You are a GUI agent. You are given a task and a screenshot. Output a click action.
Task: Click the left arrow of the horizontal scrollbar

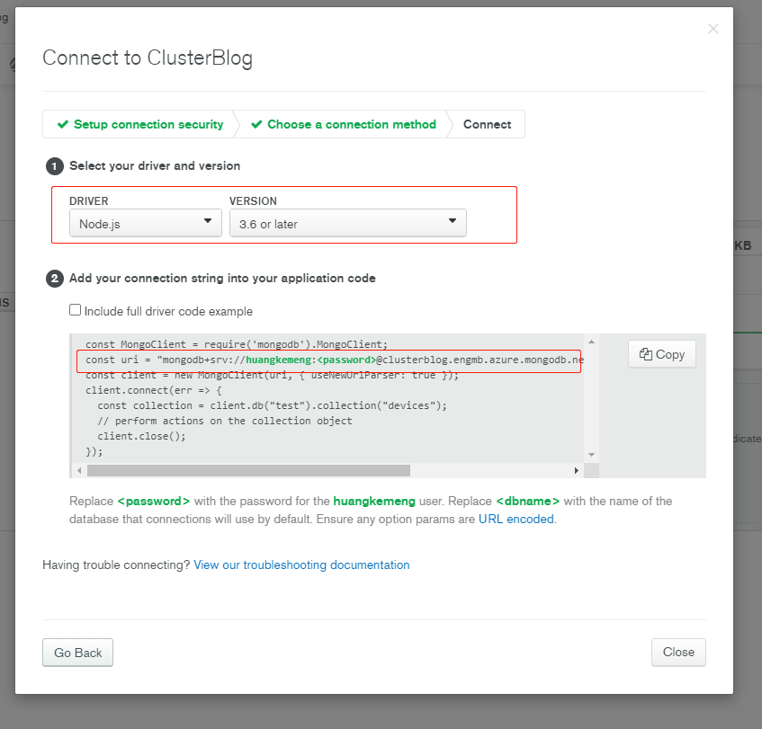78,470
